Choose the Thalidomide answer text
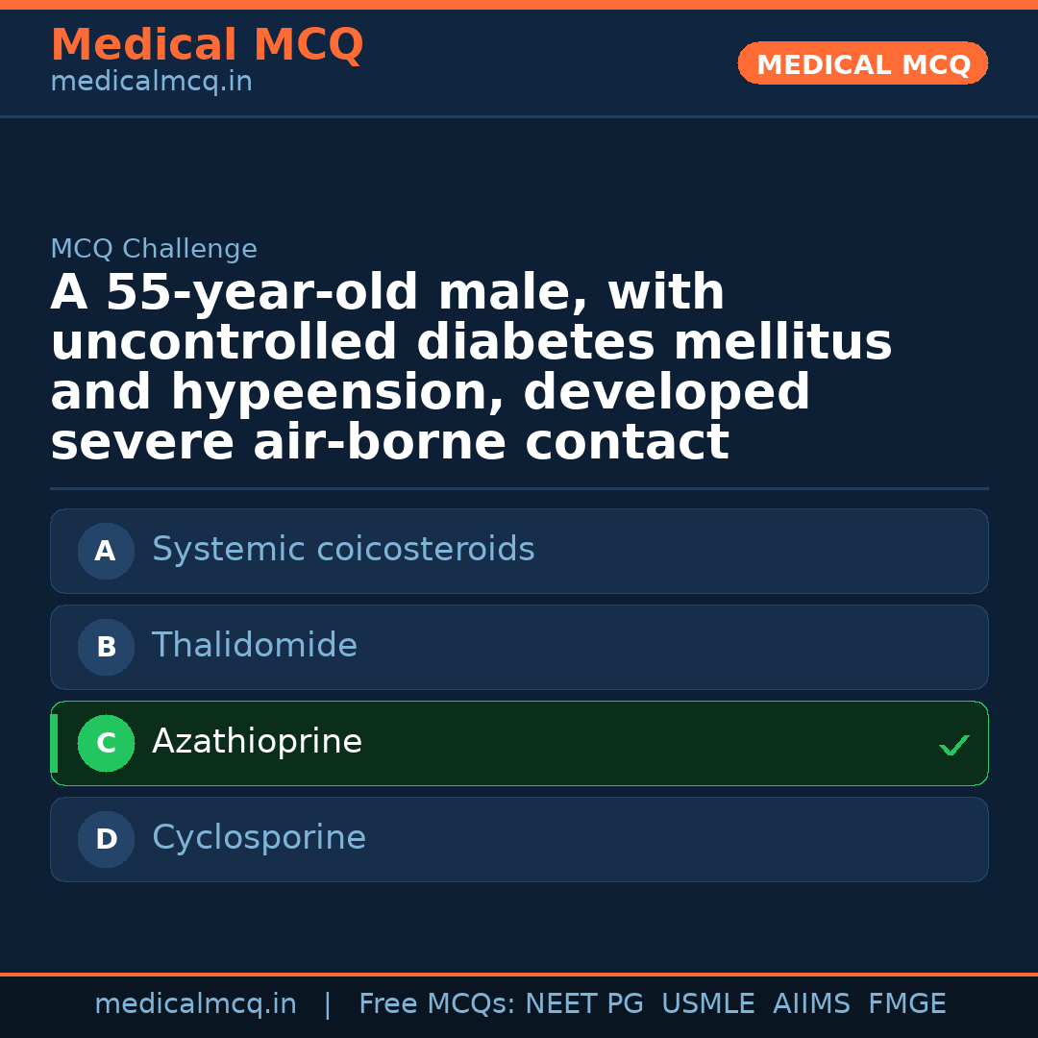1038x1038 pixels. click(x=255, y=646)
